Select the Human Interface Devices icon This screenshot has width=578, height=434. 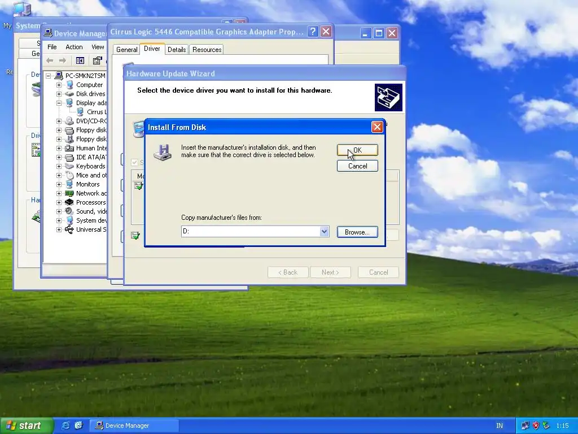69,148
